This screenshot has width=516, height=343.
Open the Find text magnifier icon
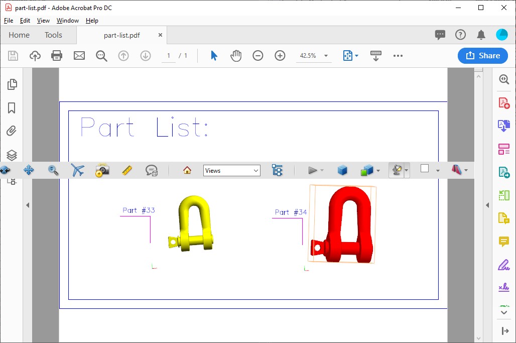coord(101,56)
